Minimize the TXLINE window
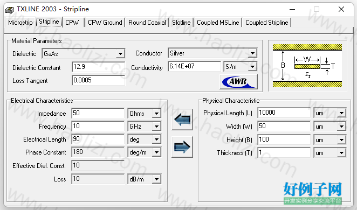Image resolution: width=357 pixels, height=210 pixels. pyautogui.click(x=292, y=9)
